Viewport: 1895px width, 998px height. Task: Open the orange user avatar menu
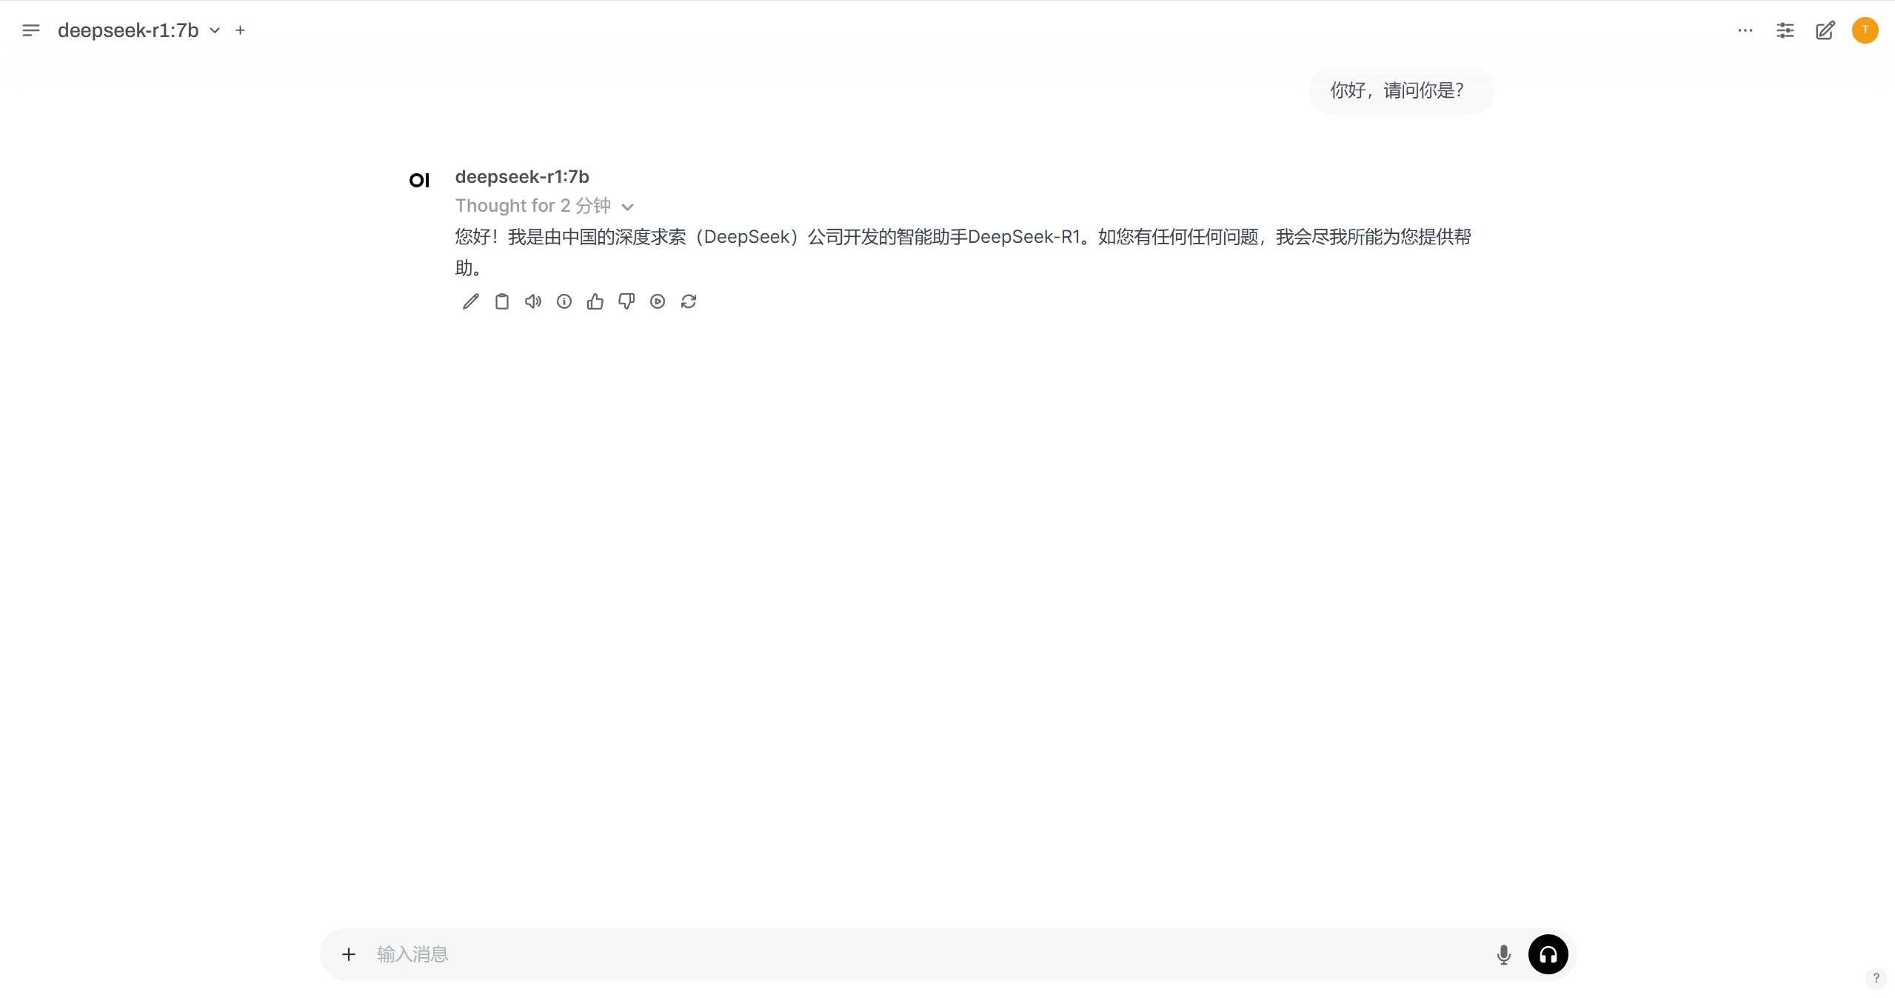1865,30
